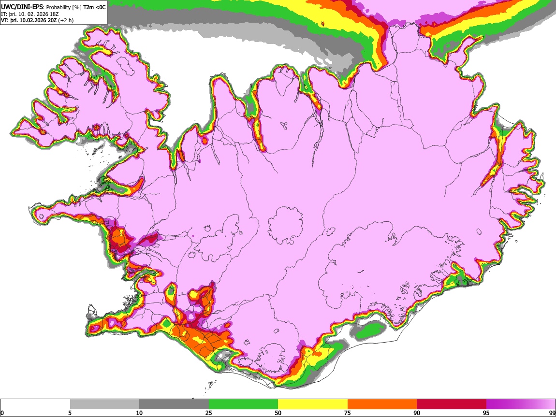
Task: Click the legend value '5'
Action: click(x=70, y=413)
